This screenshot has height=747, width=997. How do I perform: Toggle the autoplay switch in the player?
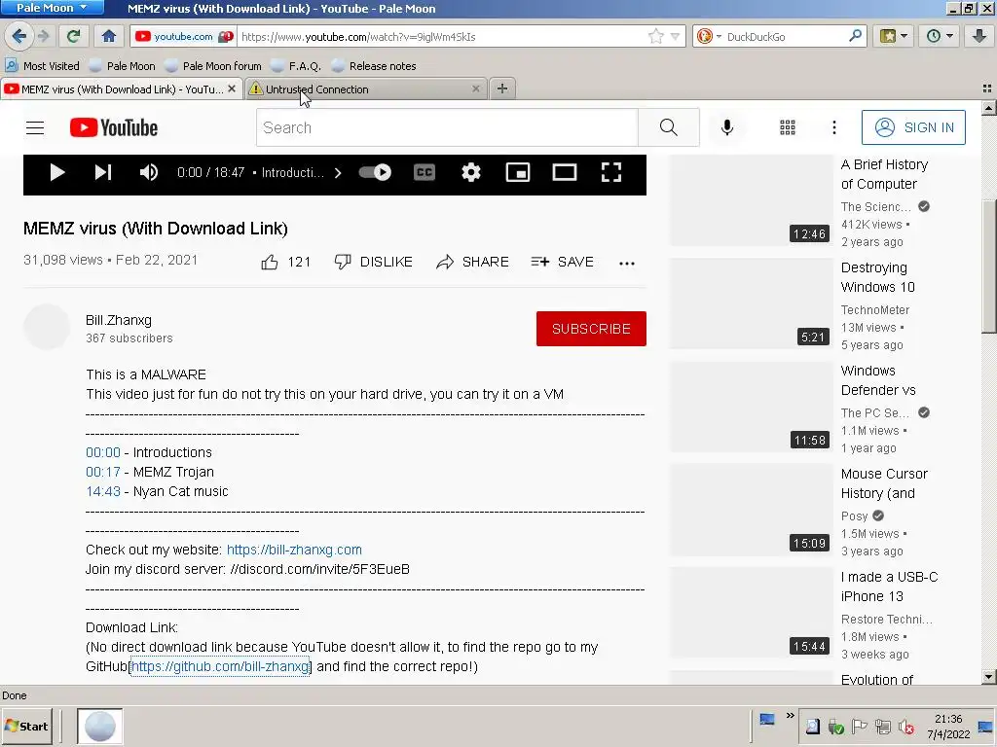coord(375,172)
